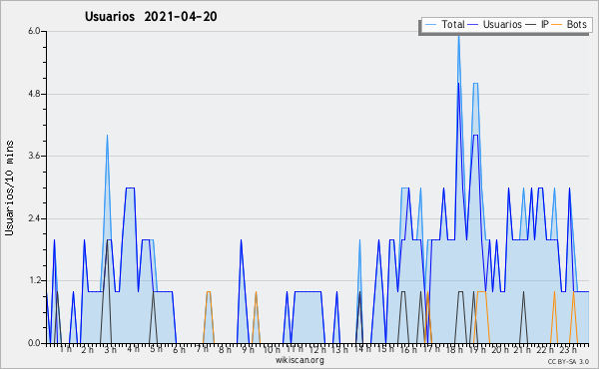Click the 16 h x-axis label
Image resolution: width=599 pixels, height=369 pixels.
pyautogui.click(x=408, y=349)
